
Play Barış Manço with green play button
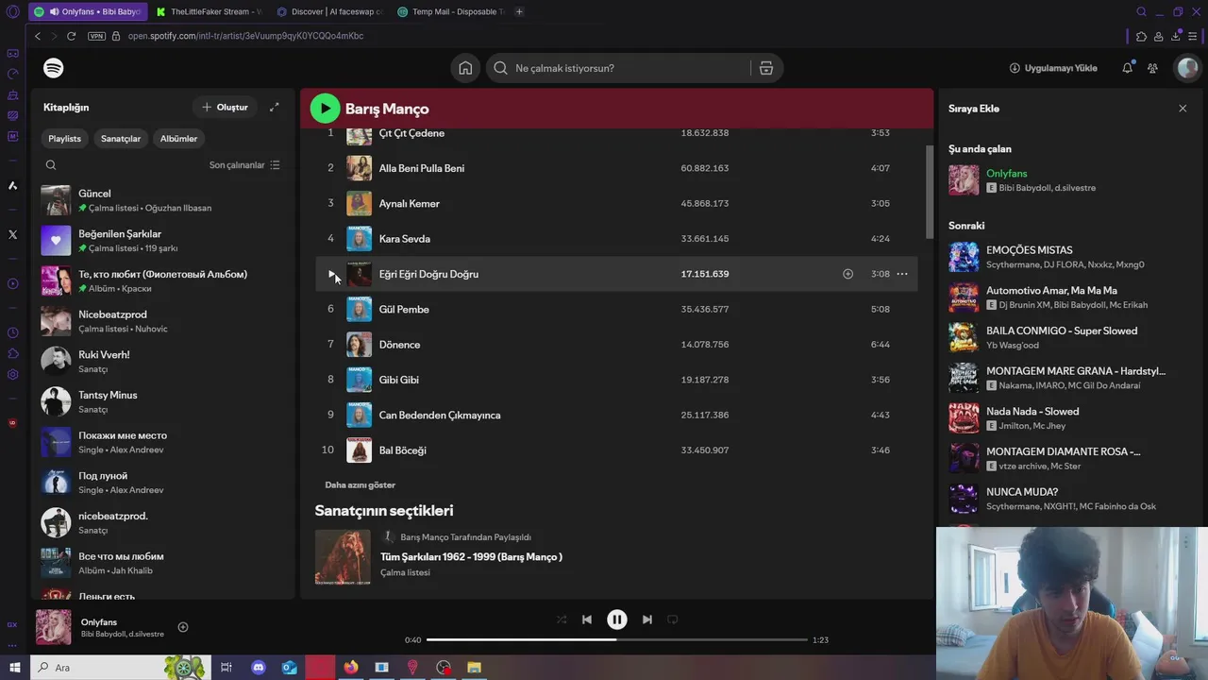[x=325, y=109]
